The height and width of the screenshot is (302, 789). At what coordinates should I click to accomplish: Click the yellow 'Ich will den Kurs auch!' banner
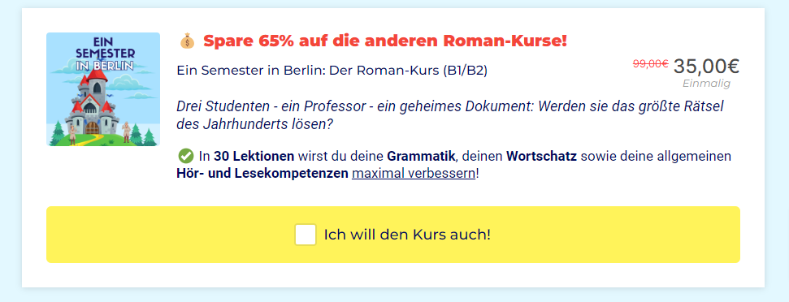pos(393,235)
